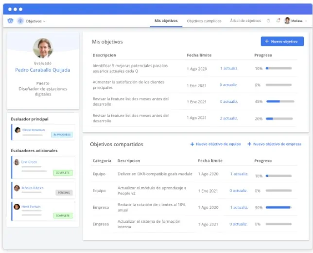Select the Mis objetivos tab
313x253 pixels.
click(x=166, y=21)
